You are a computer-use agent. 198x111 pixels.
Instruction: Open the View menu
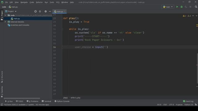[16, 2]
